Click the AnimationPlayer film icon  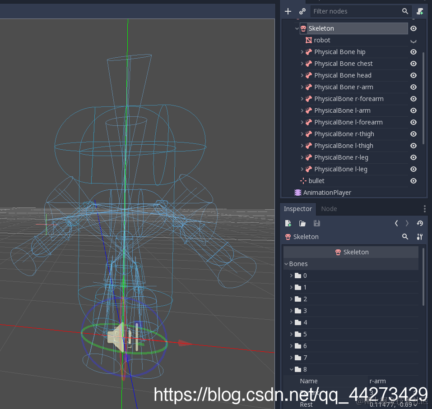tap(298, 193)
